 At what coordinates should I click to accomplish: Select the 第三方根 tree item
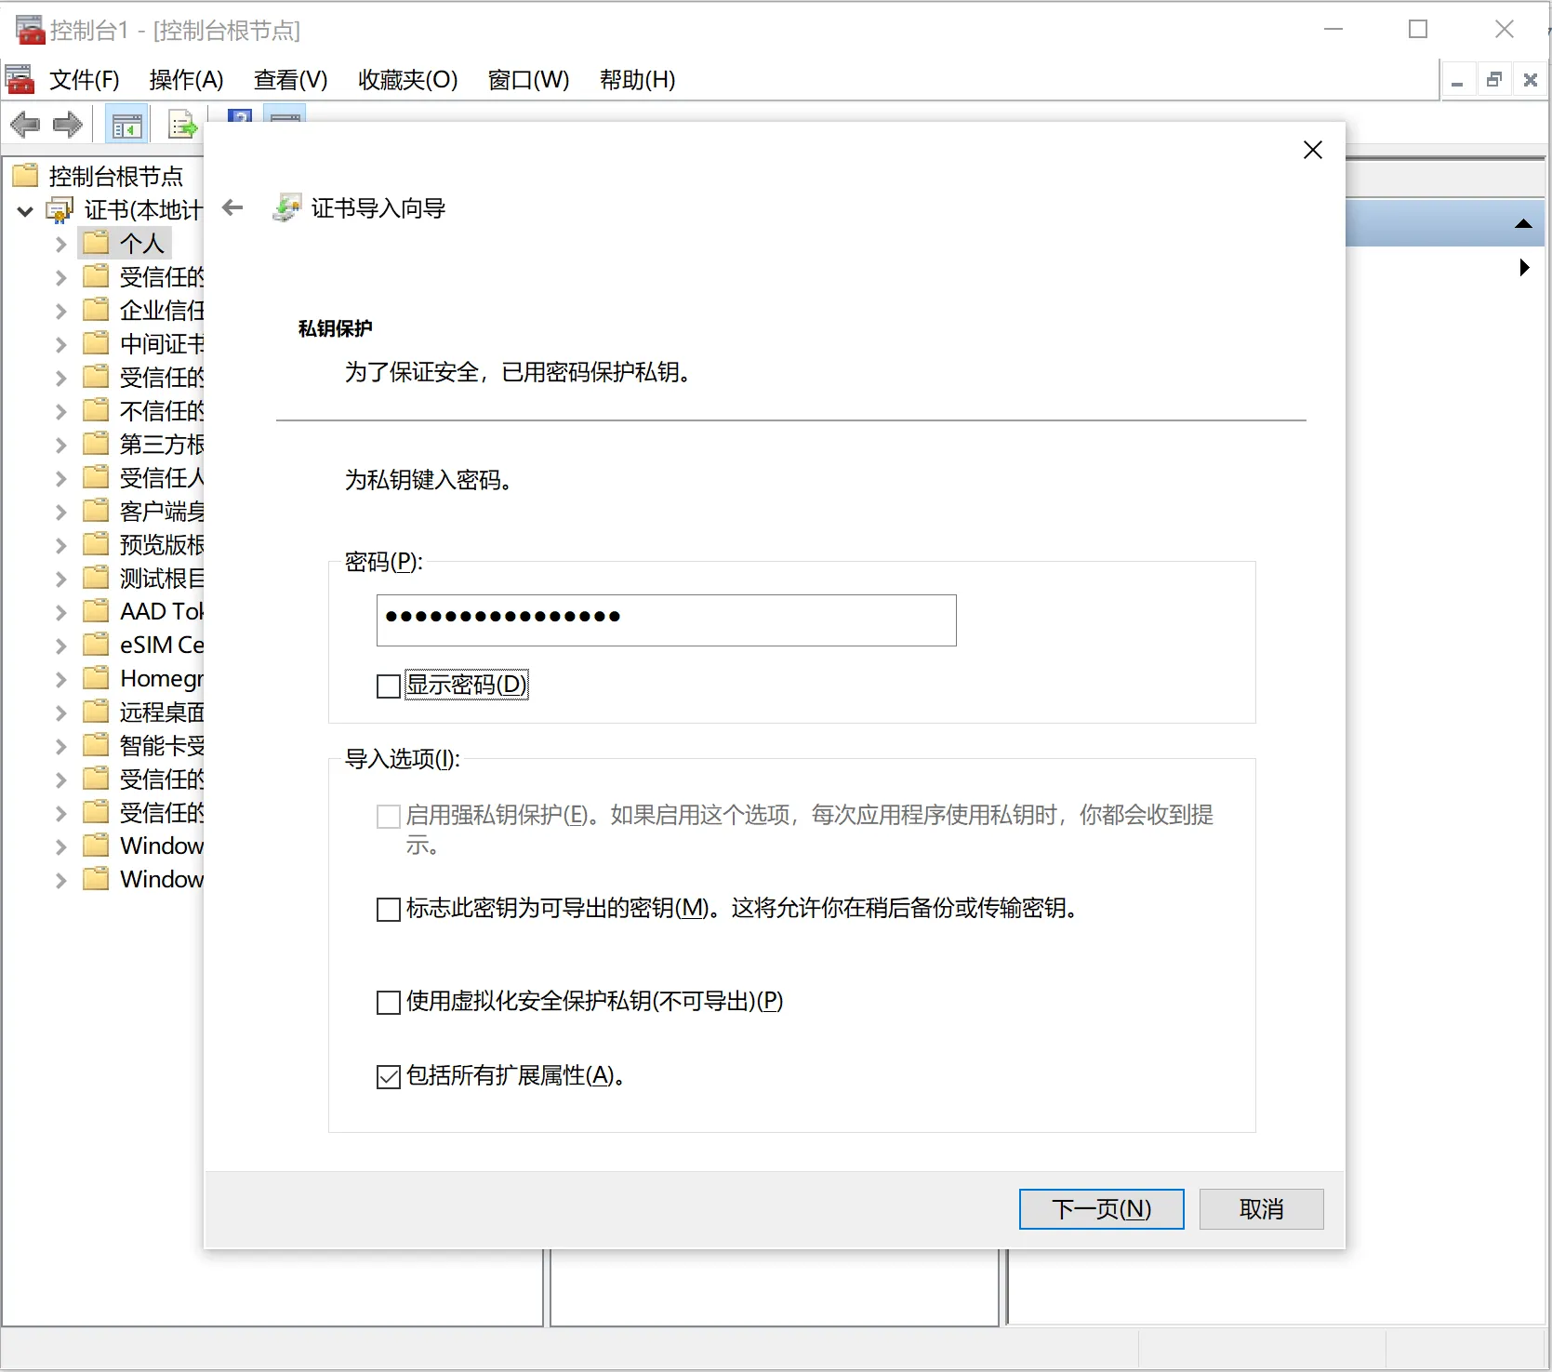pyautogui.click(x=162, y=444)
